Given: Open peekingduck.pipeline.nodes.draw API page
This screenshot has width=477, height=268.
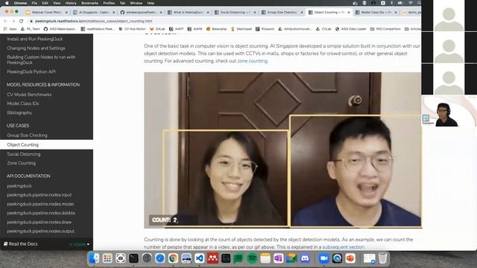Looking at the screenshot, I should click(39, 222).
